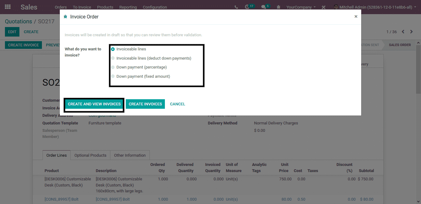Click the debug bug icon in top bar
Screen dimensions: 421x204
click(279, 7)
